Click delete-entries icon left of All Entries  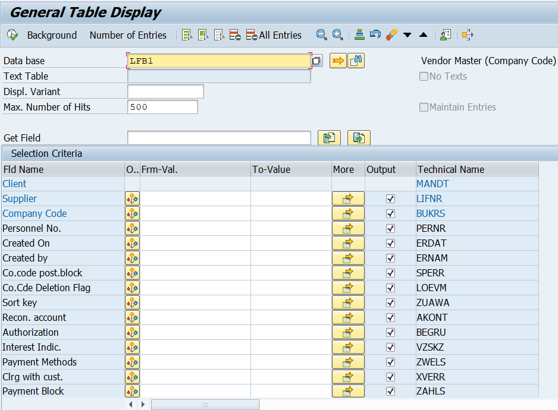(x=235, y=35)
